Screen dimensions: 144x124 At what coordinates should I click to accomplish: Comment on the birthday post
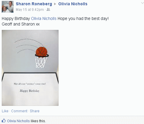pyautogui.click(x=19, y=111)
